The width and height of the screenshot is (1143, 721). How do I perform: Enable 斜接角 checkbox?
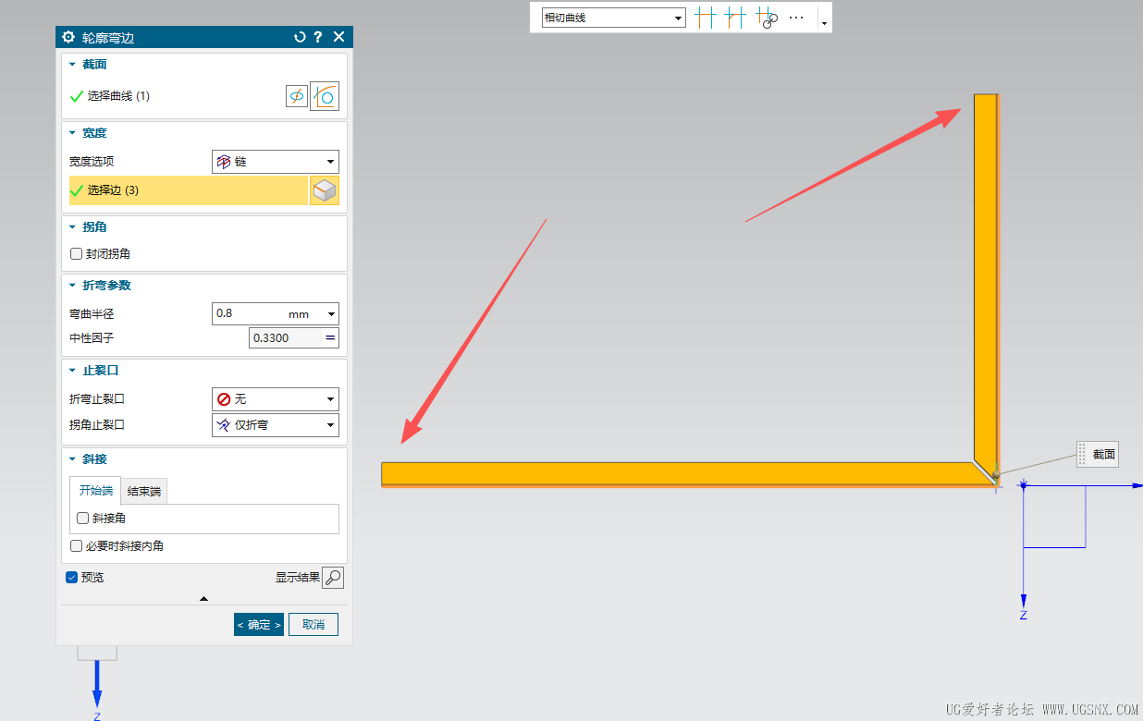83,519
